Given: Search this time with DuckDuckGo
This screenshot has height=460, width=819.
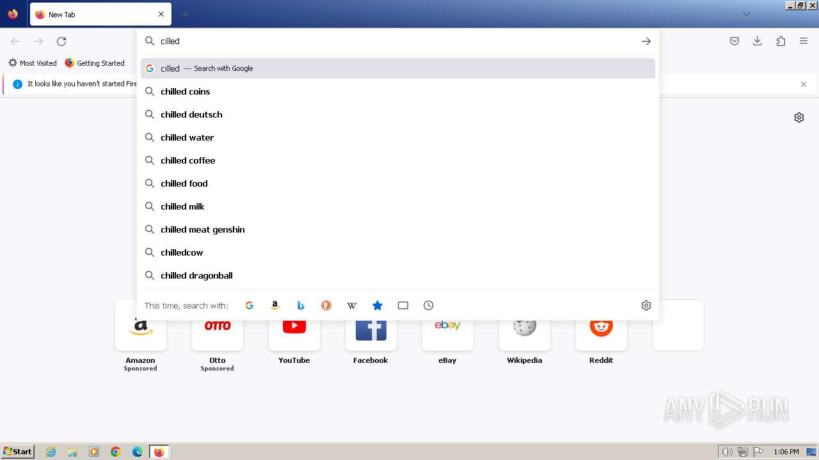Looking at the screenshot, I should coord(326,305).
